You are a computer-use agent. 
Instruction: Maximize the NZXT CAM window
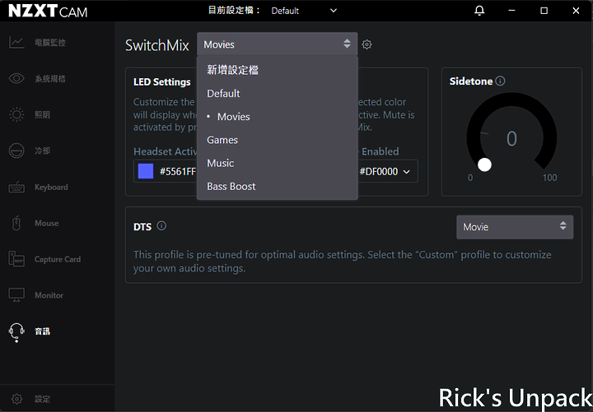pyautogui.click(x=544, y=11)
